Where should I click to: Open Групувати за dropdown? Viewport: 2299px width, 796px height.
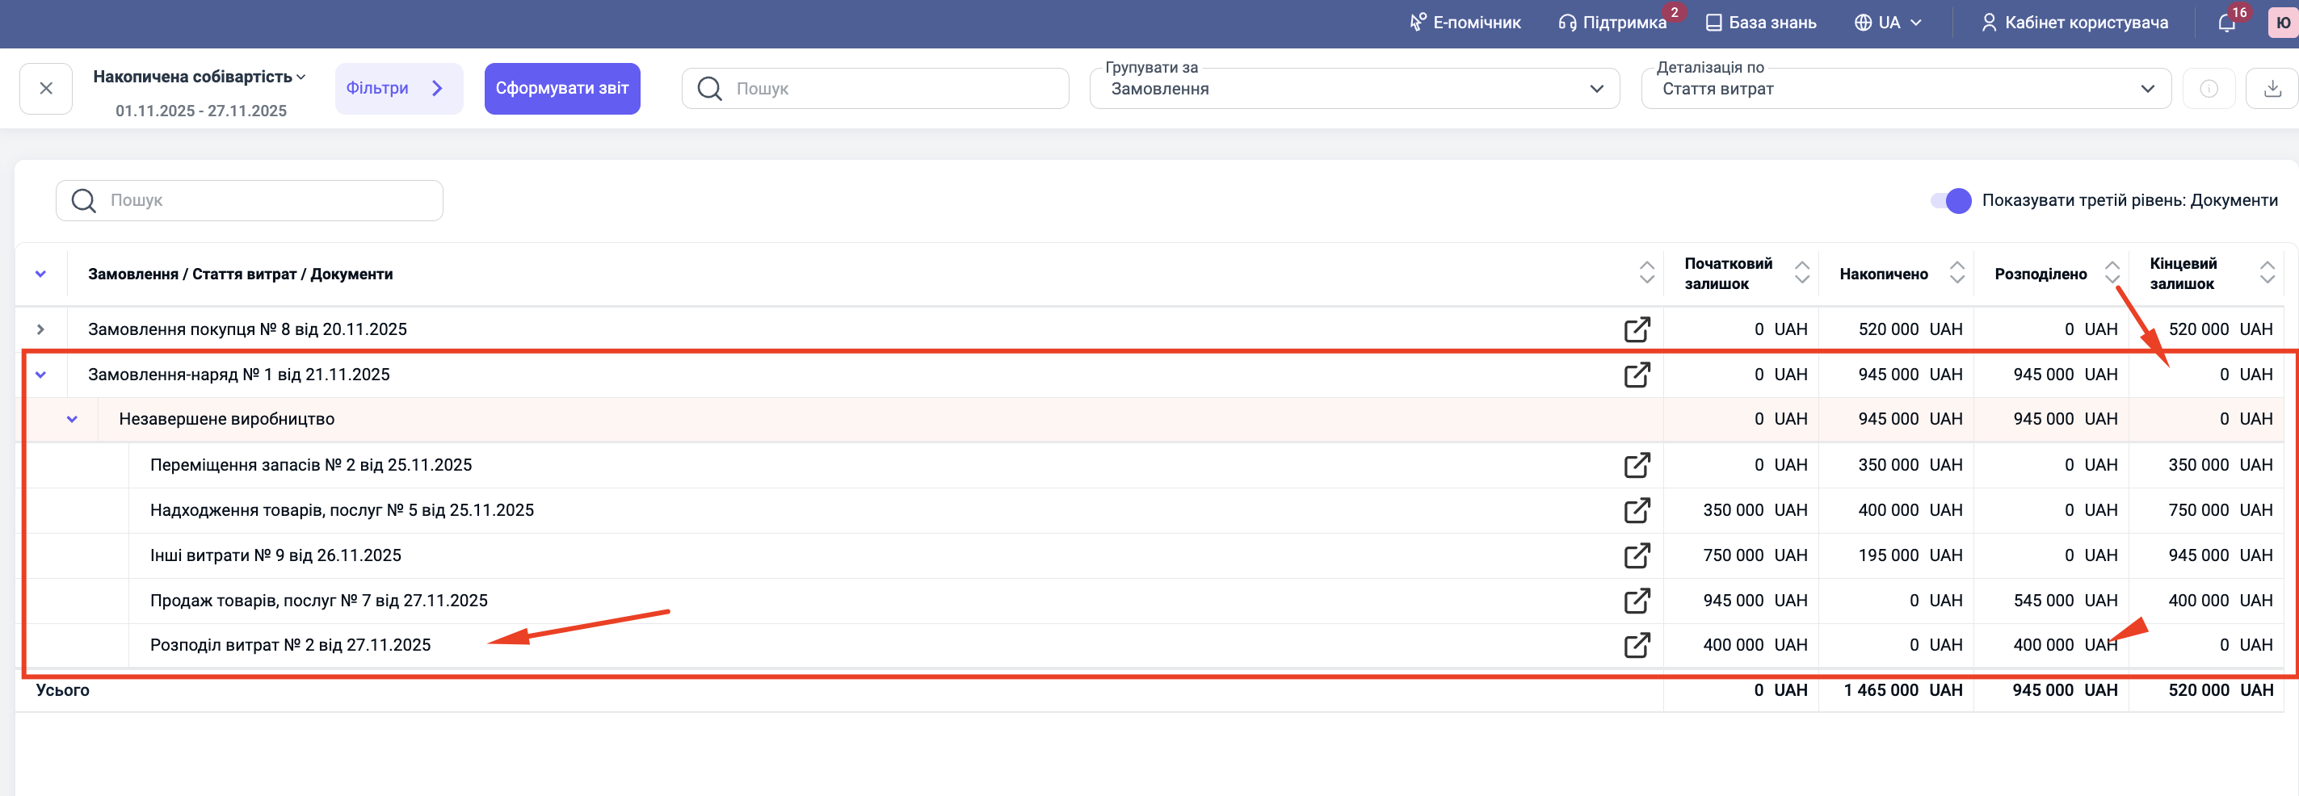coord(1353,90)
